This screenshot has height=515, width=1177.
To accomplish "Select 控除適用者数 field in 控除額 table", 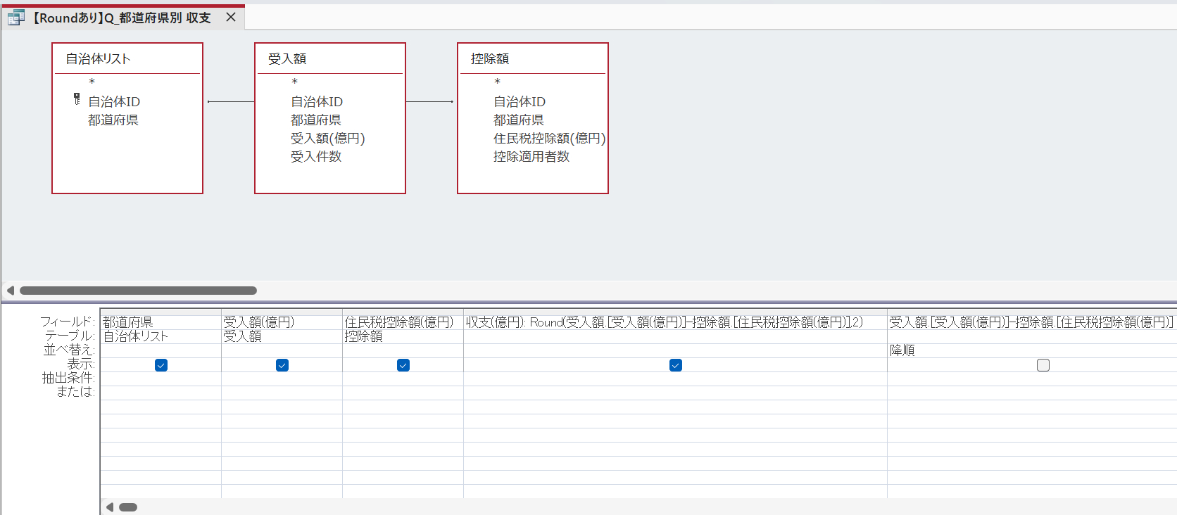I will pos(531,157).
